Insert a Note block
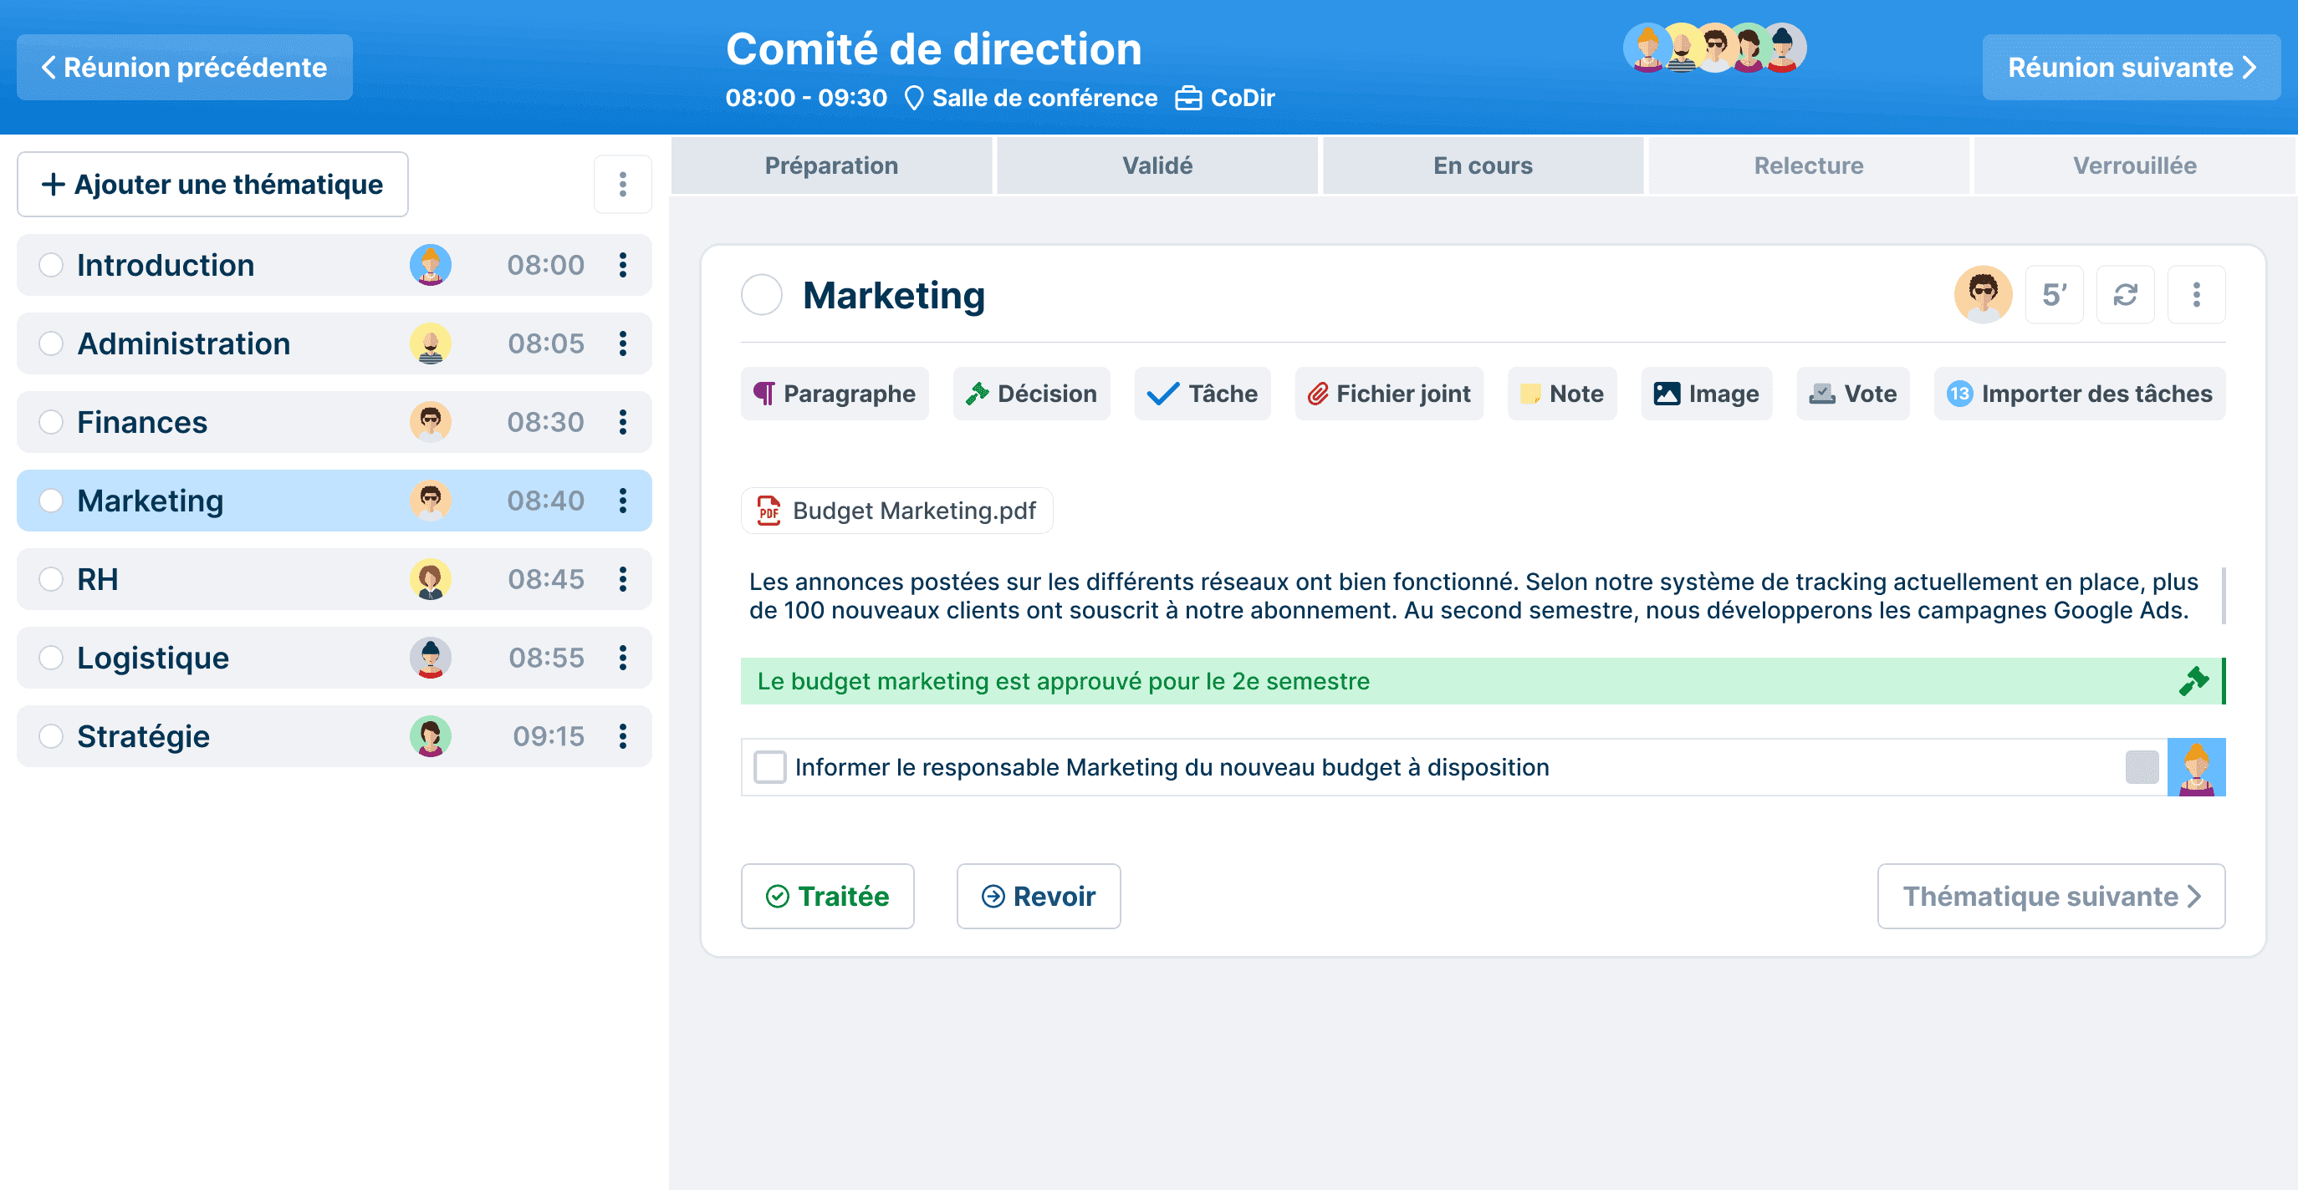 pos(1561,393)
